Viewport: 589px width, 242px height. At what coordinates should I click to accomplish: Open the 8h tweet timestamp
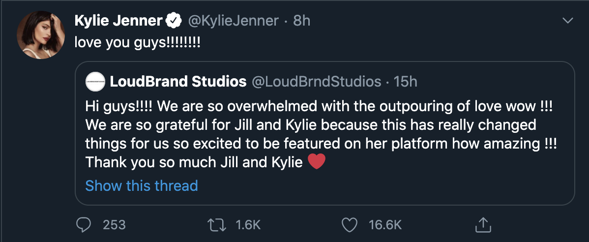pos(301,21)
